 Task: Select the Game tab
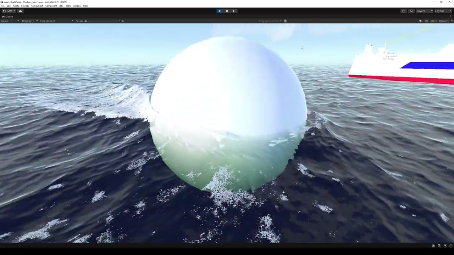[x=7, y=16]
